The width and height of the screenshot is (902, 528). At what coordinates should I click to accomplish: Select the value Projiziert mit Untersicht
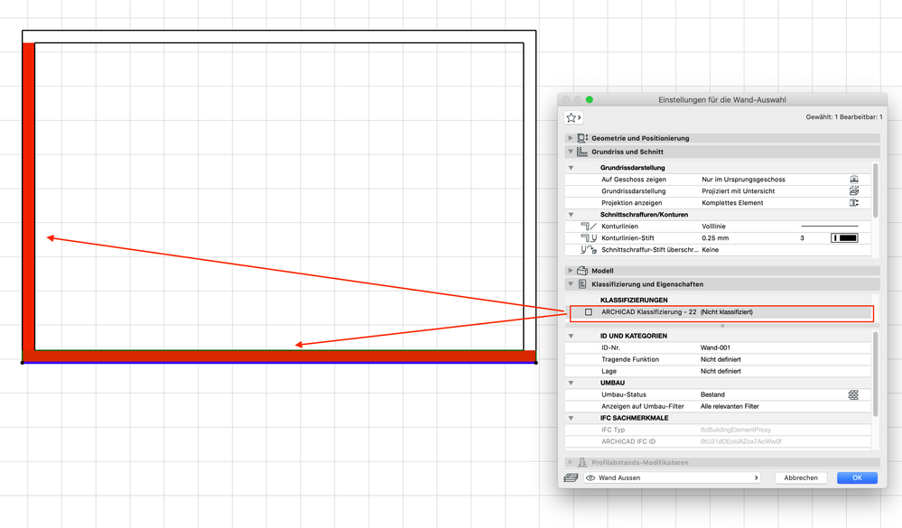(x=738, y=191)
